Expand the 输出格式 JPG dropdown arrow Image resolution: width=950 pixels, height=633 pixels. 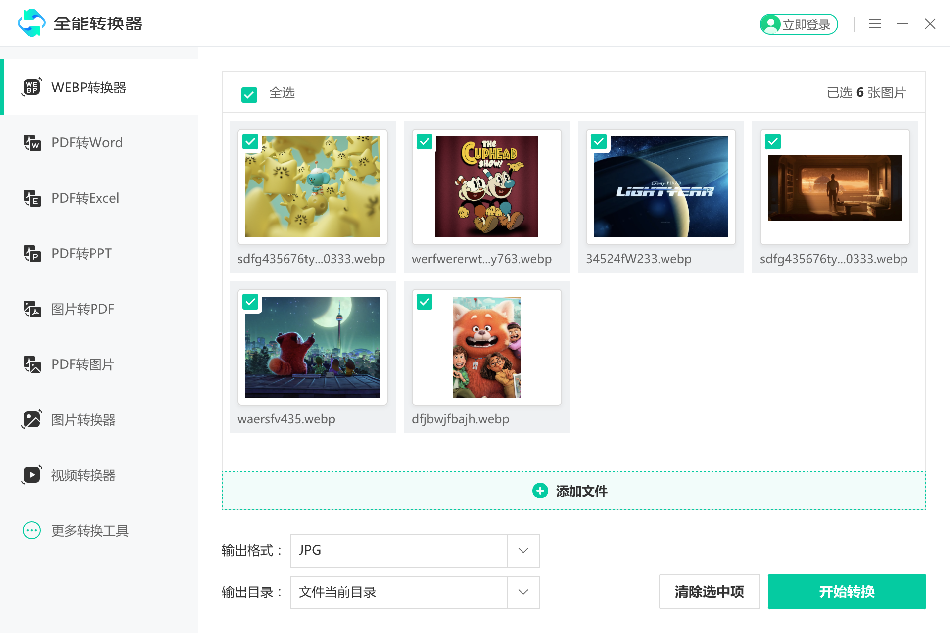pyautogui.click(x=523, y=550)
